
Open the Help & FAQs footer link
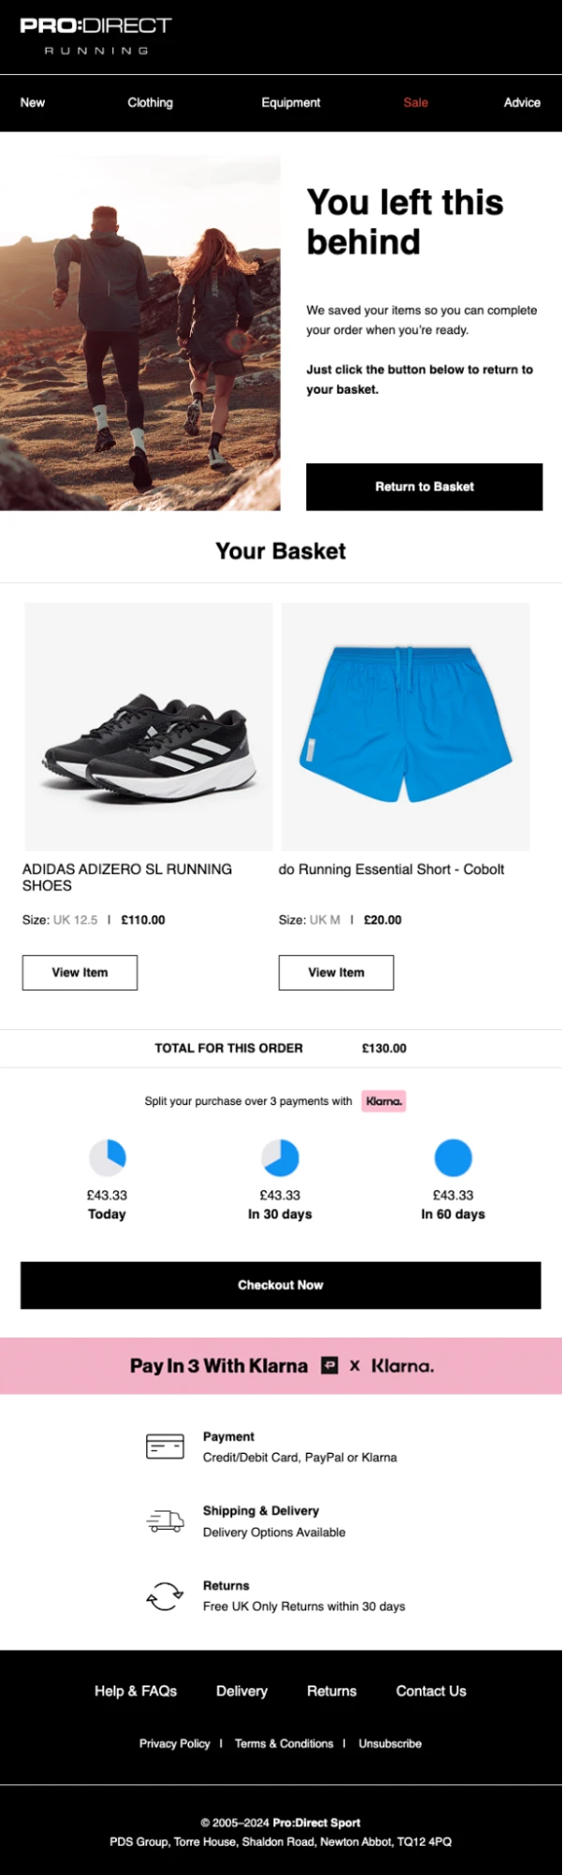[136, 1691]
